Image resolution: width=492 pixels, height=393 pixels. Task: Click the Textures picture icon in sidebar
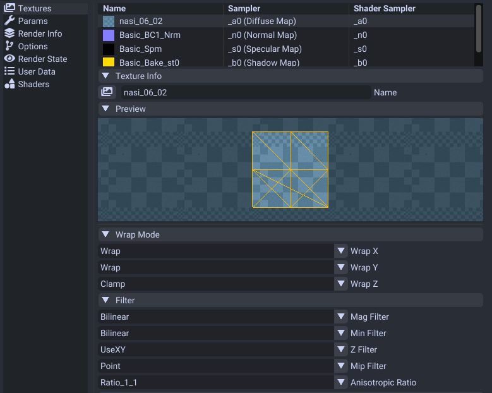[x=9, y=8]
